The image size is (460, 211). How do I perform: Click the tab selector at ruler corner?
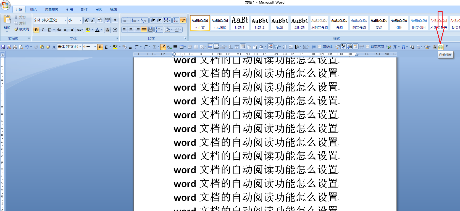(2, 54)
